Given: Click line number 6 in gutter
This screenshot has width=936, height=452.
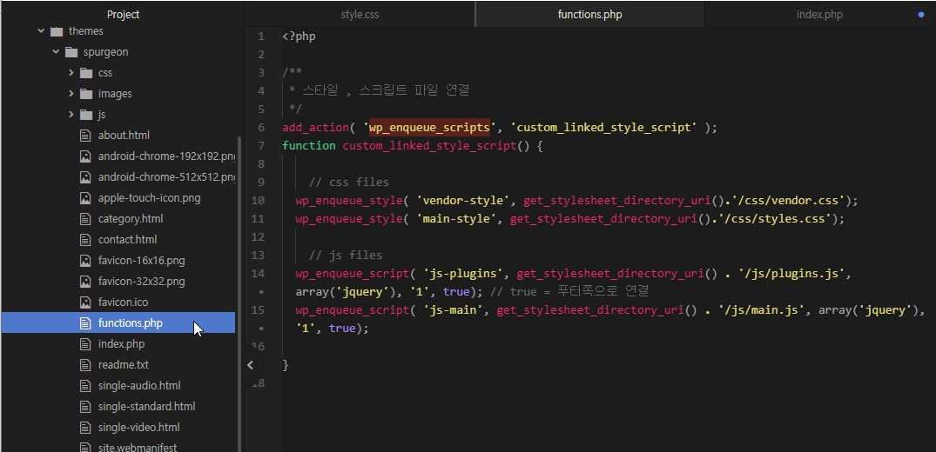Looking at the screenshot, I should [x=261, y=128].
